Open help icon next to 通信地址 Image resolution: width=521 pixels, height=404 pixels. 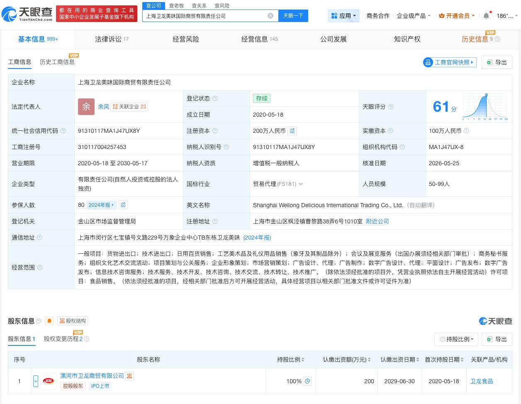click(x=39, y=238)
